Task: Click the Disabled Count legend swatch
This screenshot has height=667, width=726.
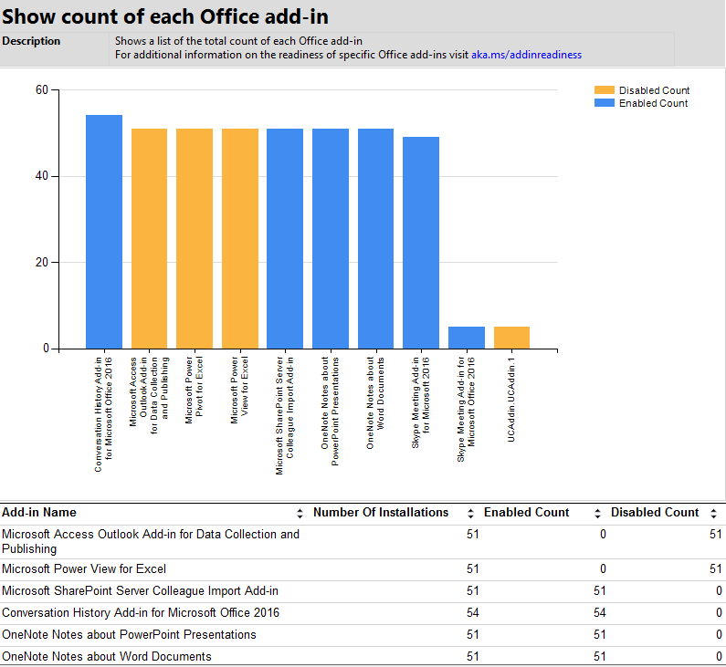Action: tap(605, 90)
